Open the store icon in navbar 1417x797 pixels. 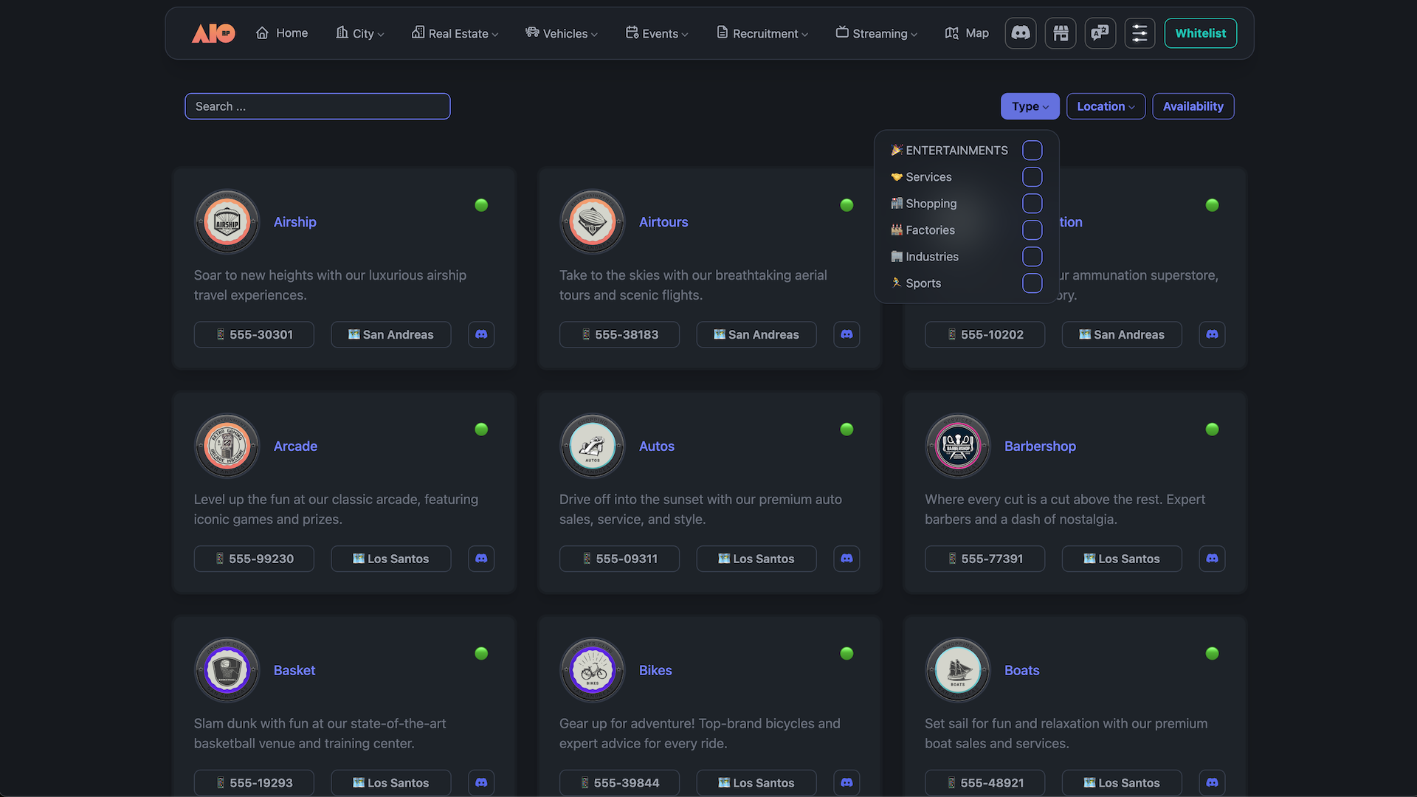[1061, 33]
